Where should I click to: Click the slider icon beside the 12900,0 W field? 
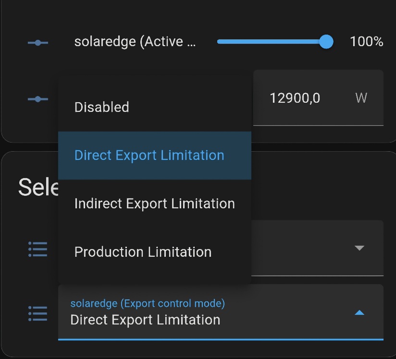coord(38,99)
